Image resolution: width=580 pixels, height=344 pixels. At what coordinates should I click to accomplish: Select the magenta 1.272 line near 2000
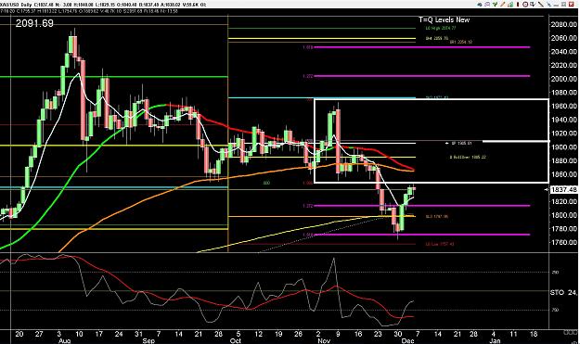tap(421, 76)
